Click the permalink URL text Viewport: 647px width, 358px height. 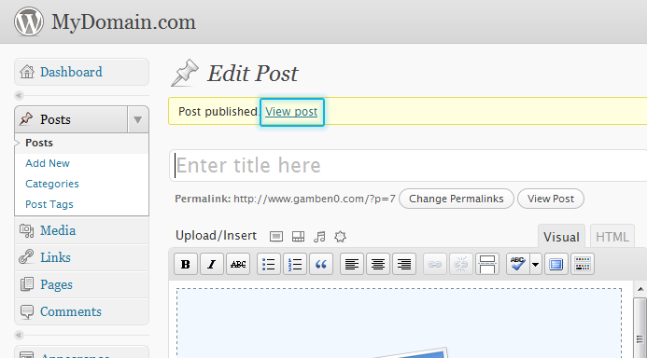pyautogui.click(x=315, y=199)
